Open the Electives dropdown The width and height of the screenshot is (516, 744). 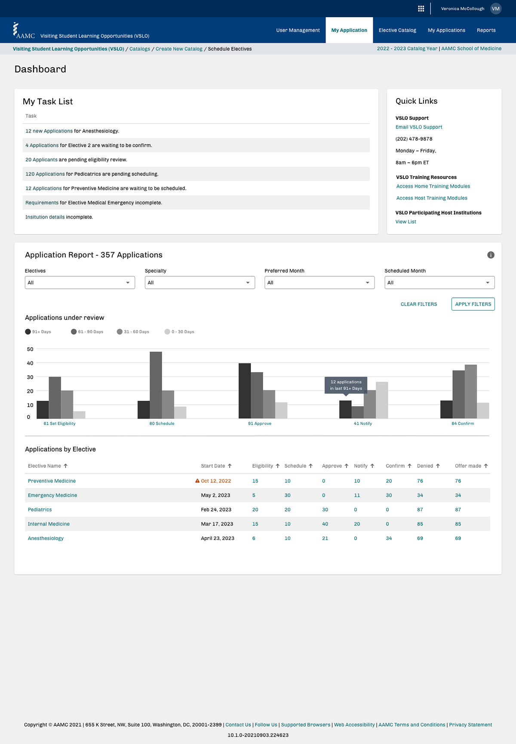point(80,283)
